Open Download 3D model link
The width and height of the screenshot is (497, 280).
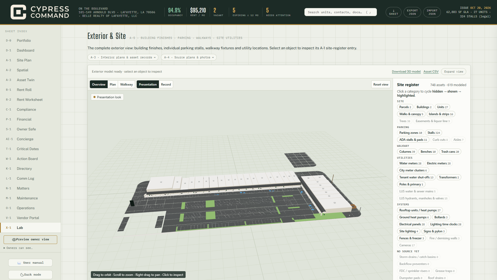[x=406, y=72]
